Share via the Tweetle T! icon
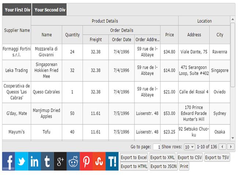The image size is (238, 175). point(112,161)
